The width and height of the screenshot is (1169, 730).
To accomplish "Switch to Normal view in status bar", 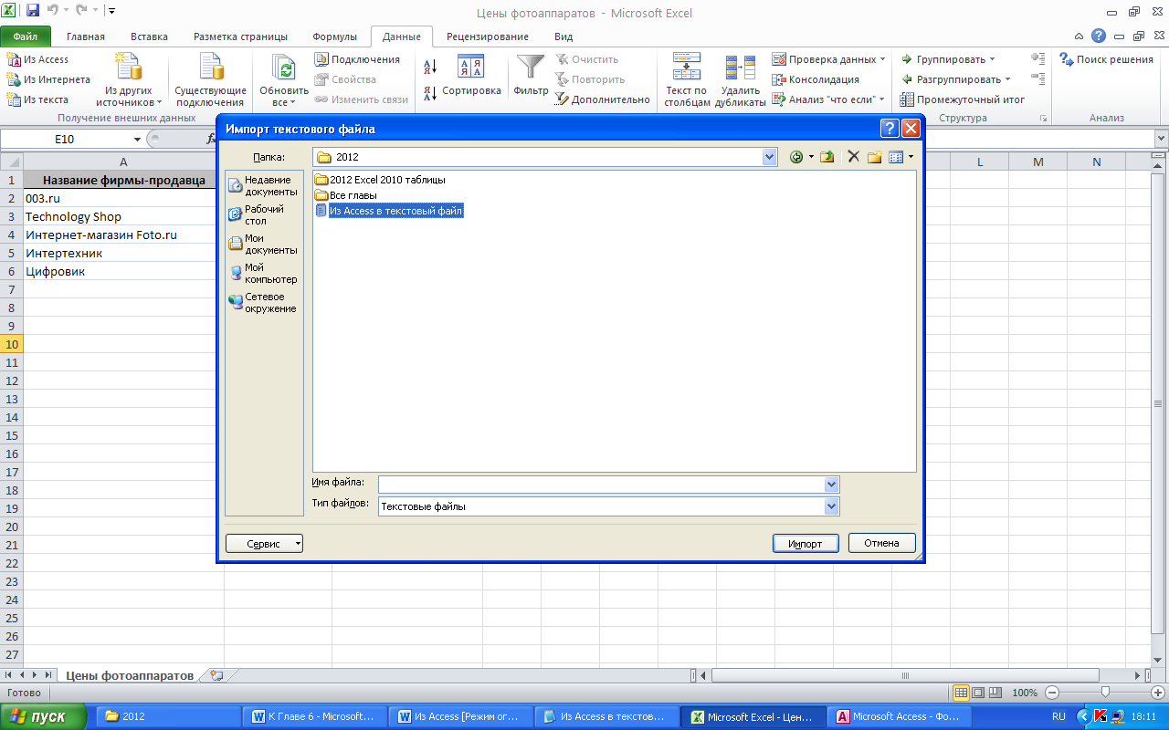I will [961, 693].
